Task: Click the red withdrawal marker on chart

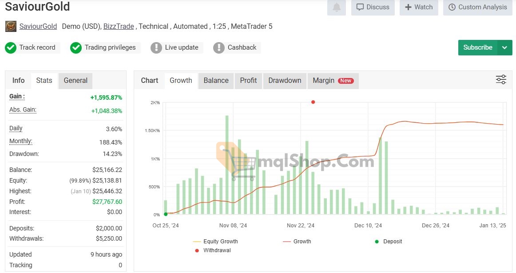Action: click(313, 102)
